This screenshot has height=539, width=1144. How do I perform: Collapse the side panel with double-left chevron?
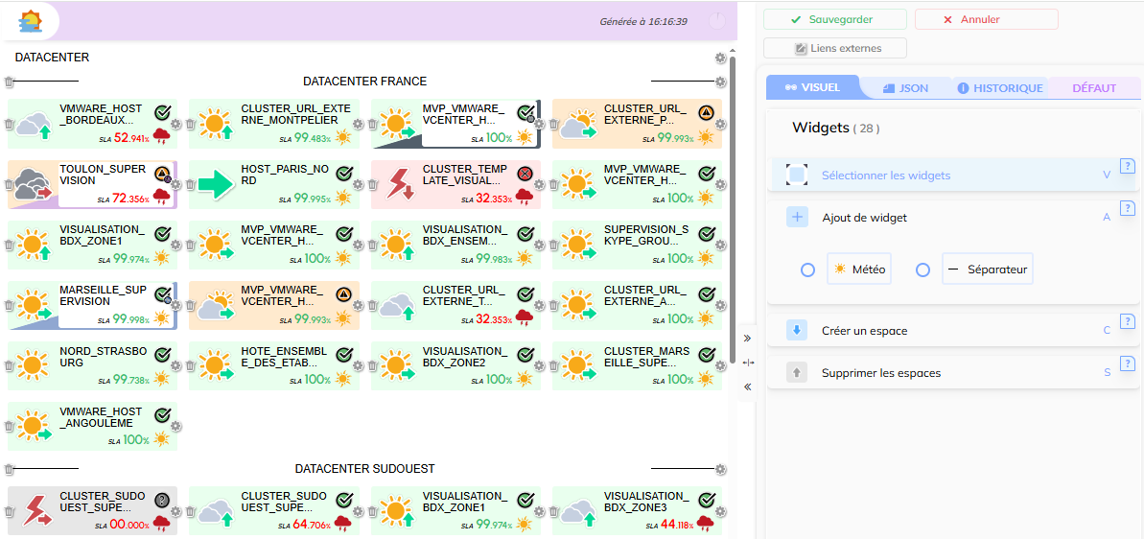tap(748, 387)
